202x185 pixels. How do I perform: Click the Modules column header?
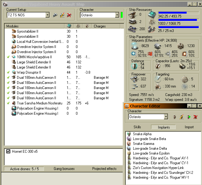click(x=34, y=26)
